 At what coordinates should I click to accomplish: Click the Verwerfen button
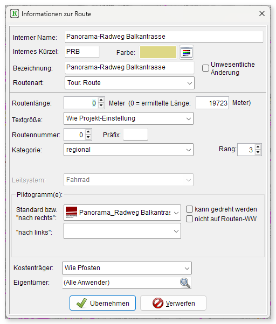pyautogui.click(x=174, y=303)
